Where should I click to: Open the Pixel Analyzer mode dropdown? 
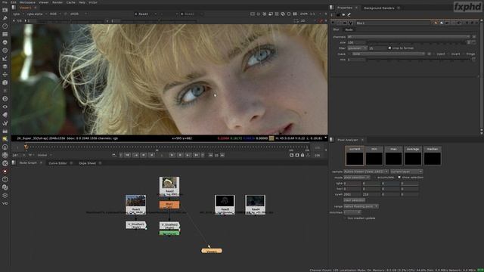click(x=356, y=178)
